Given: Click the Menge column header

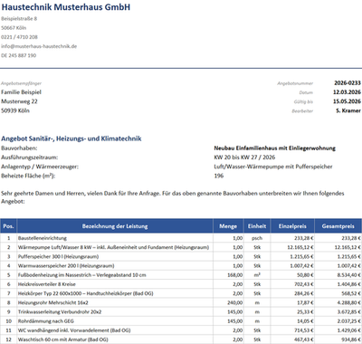Looking at the screenshot, I should (228, 226).
